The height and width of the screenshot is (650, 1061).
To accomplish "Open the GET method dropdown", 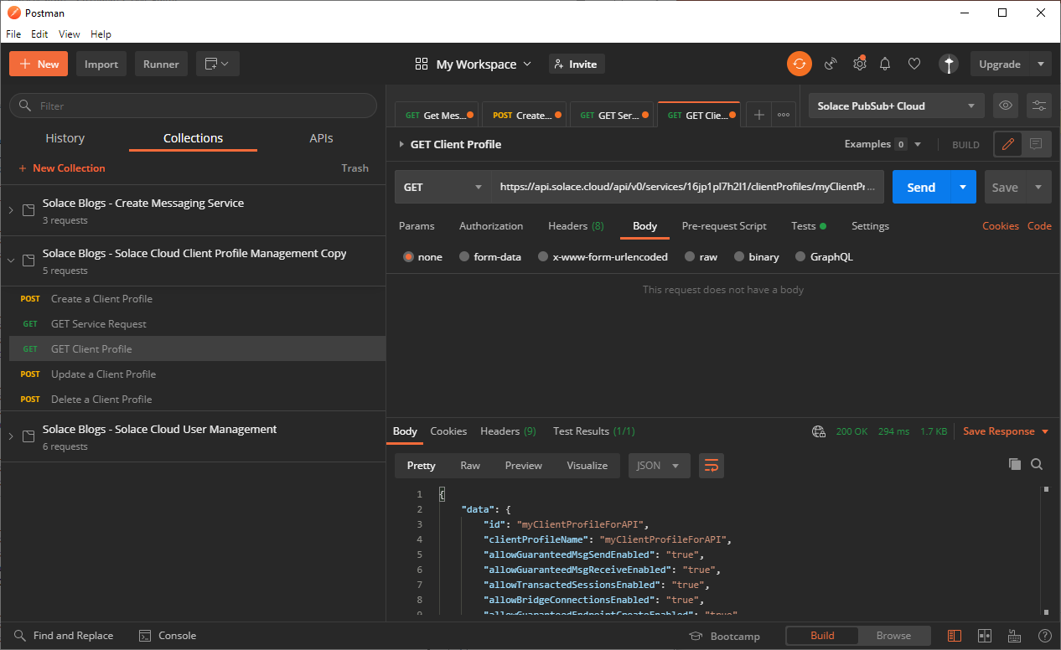I will click(443, 187).
